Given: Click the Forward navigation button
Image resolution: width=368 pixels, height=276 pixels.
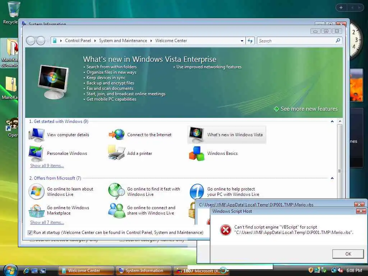Looking at the screenshot, I should (x=41, y=41).
